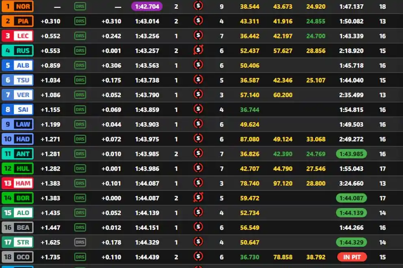Image resolution: width=403 pixels, height=268 pixels.
Task: Click the DRS indicator in Piastri's row
Action: [x=80, y=21]
